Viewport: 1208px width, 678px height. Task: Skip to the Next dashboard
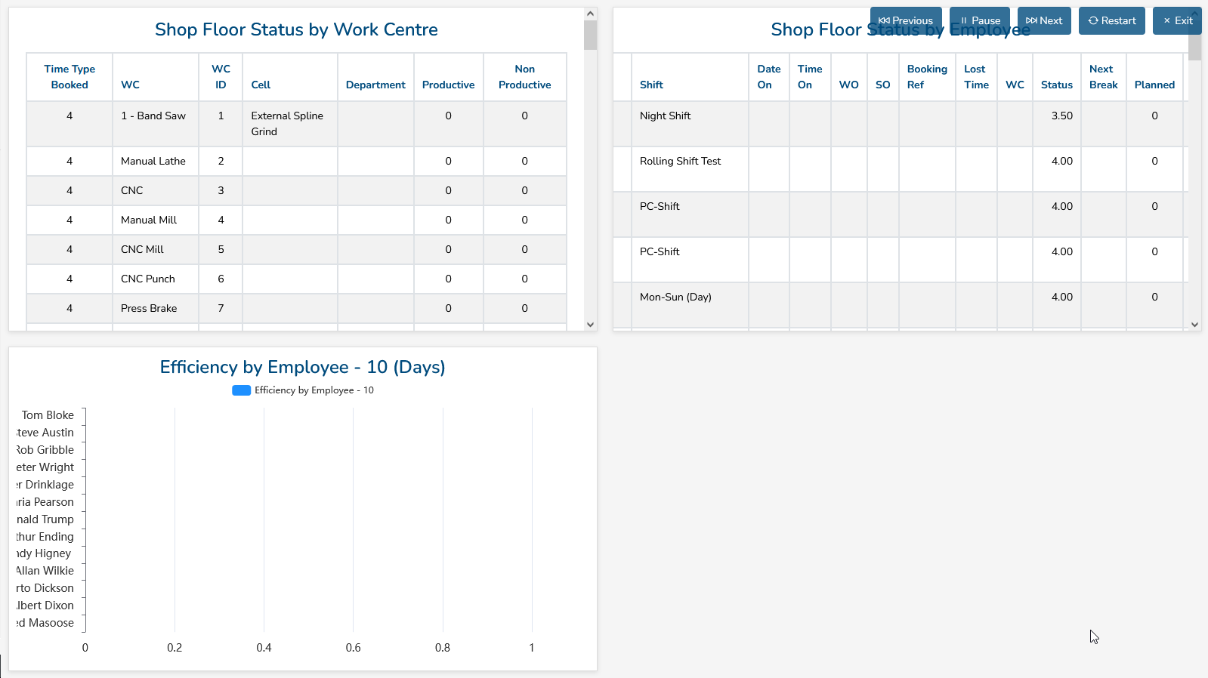1043,20
